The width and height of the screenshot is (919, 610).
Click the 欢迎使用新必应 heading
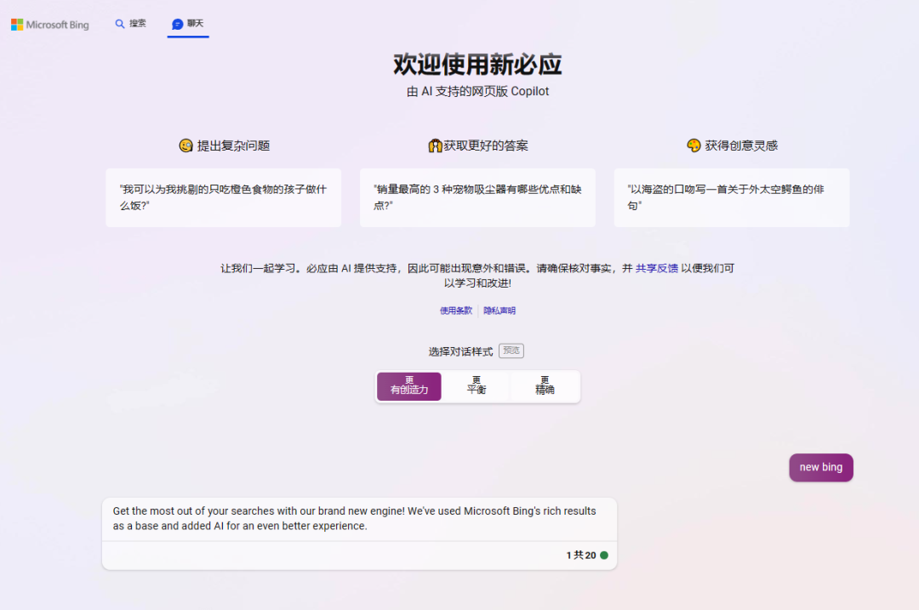coord(477,64)
